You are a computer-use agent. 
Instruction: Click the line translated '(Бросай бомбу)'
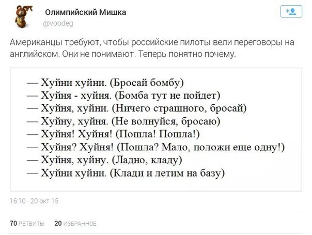[148, 82]
